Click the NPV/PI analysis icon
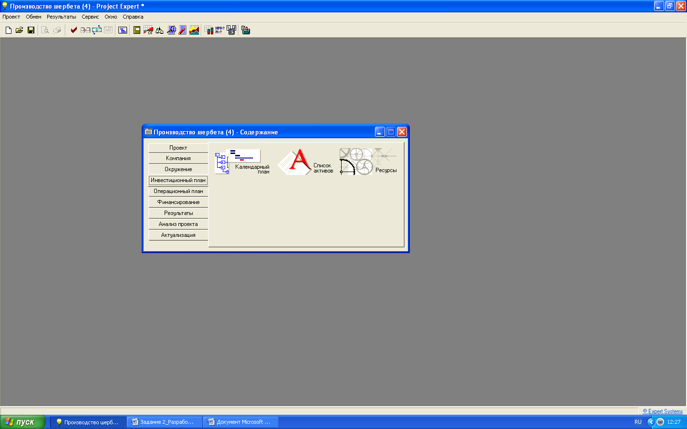This screenshot has width=687, height=429. coord(219,30)
